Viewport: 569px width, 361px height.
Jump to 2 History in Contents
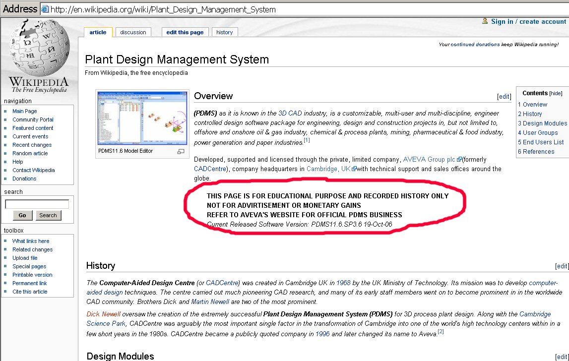[x=530, y=114]
